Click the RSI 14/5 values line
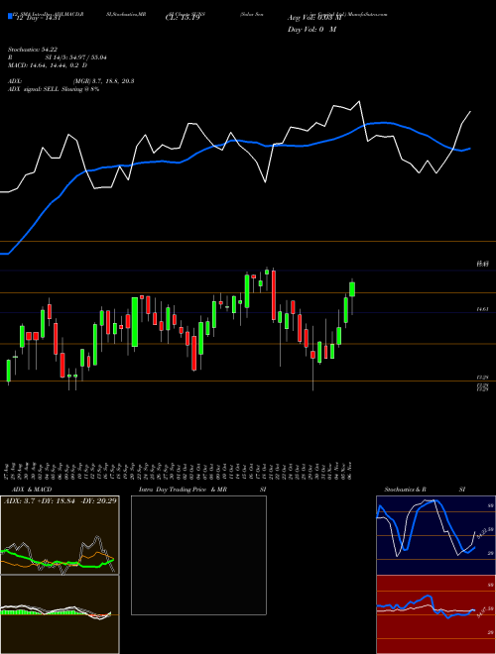The image size is (496, 654). 58,57
